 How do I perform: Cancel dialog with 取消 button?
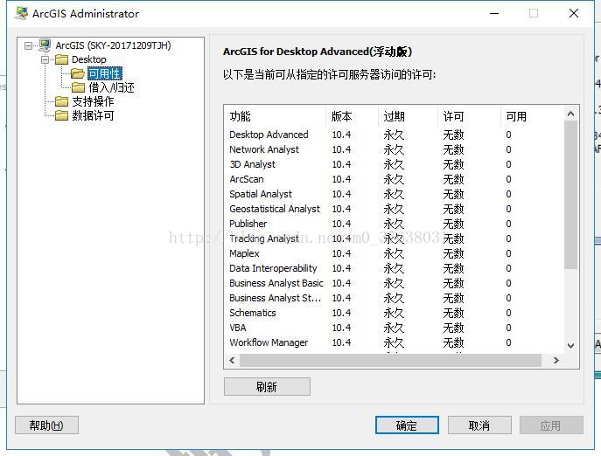pos(479,425)
